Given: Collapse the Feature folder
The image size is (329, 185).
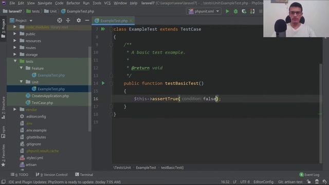Looking at the screenshot, I should pos(21,68).
